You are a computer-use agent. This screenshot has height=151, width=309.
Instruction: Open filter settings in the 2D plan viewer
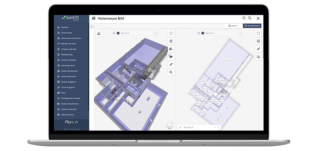point(258,41)
